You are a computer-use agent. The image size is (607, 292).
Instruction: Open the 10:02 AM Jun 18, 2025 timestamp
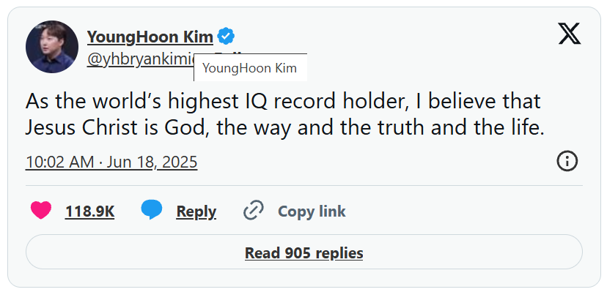111,162
